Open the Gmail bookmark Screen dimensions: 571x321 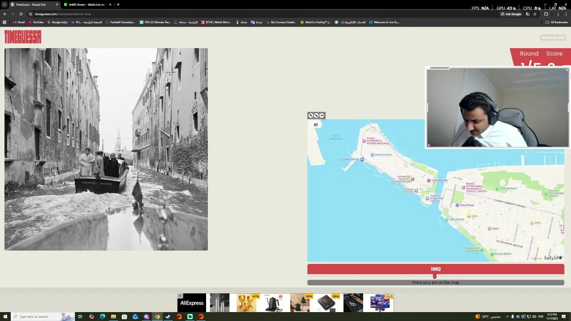19,22
